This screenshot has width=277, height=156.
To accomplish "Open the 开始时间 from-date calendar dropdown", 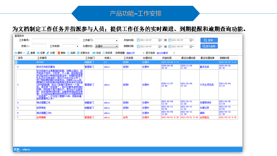I will tap(160, 40).
